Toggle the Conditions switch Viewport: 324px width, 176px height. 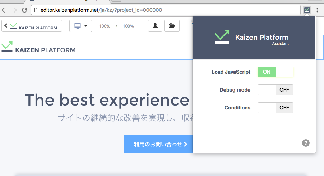275,108
